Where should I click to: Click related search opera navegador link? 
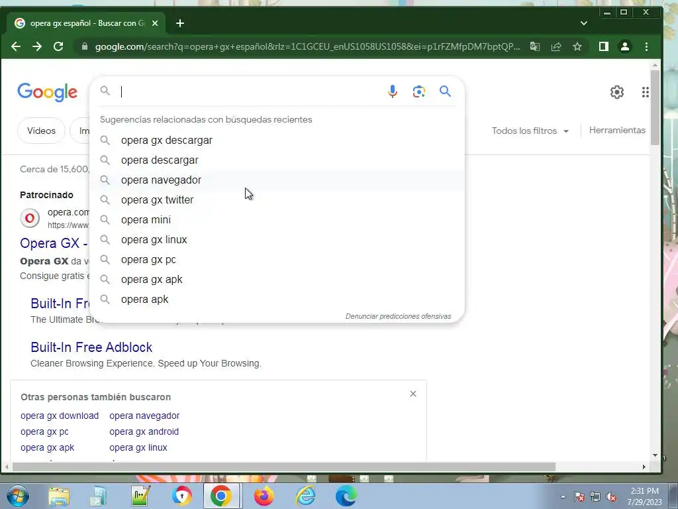click(144, 416)
